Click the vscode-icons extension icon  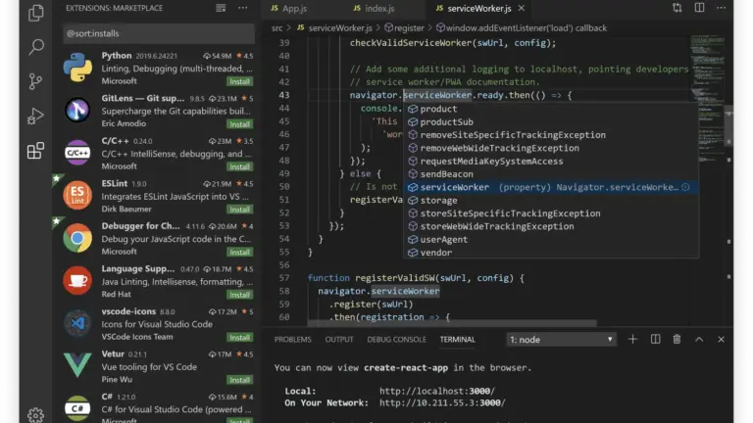click(x=77, y=323)
